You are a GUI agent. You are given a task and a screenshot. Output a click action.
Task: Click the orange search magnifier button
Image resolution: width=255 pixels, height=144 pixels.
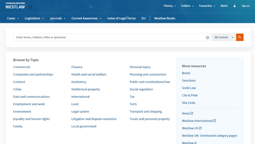pos(240,37)
